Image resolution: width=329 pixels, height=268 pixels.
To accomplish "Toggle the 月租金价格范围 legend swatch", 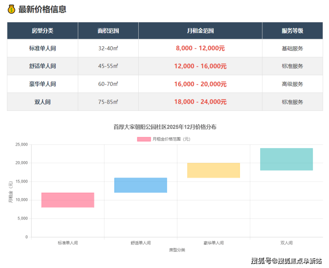I will click(144, 139).
